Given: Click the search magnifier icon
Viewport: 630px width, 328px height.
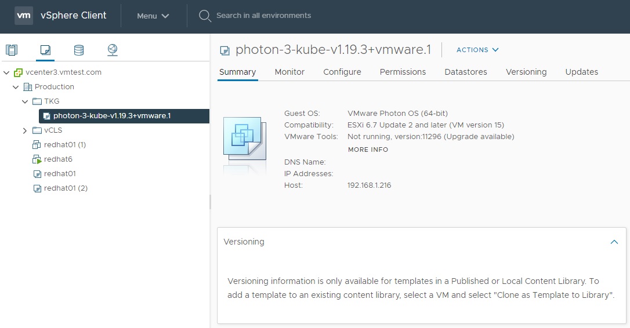Looking at the screenshot, I should coord(205,16).
